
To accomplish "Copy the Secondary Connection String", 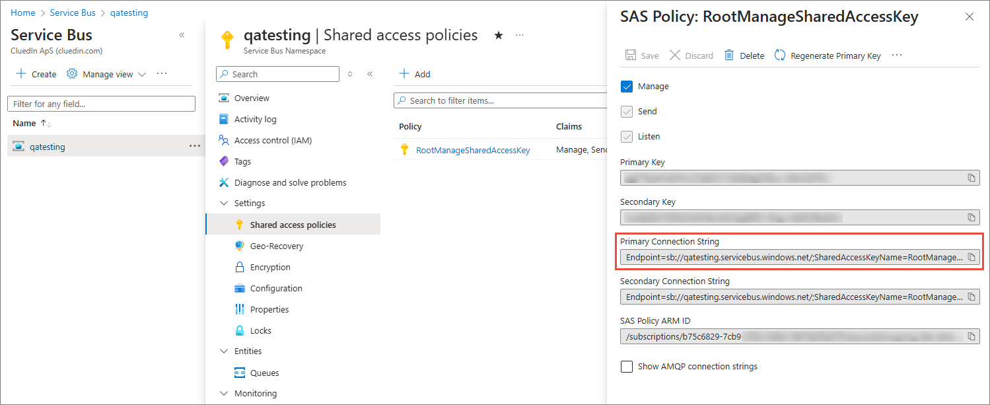I will click(x=971, y=297).
